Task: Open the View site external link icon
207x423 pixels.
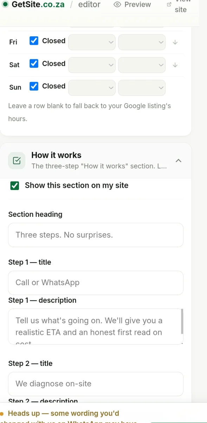Action: (169, 5)
